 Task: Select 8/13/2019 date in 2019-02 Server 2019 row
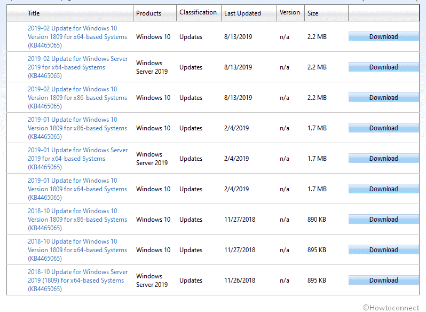point(238,67)
